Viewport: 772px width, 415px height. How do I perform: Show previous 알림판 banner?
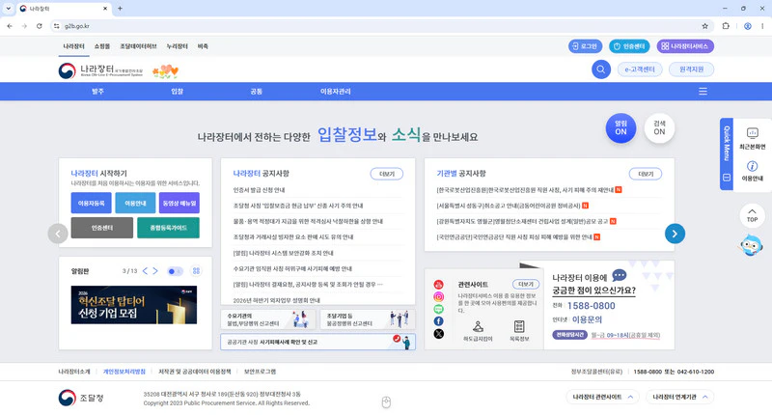145,271
